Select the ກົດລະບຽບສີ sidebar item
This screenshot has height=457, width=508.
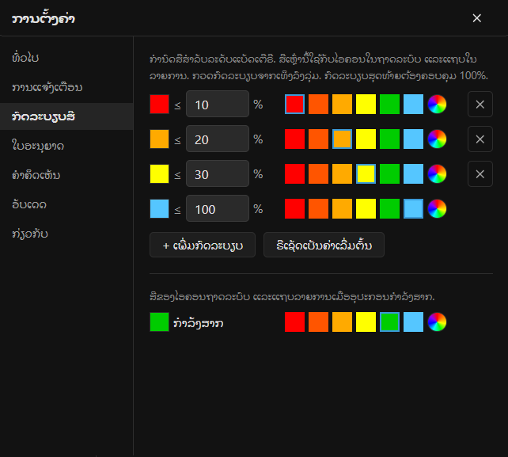click(x=66, y=116)
